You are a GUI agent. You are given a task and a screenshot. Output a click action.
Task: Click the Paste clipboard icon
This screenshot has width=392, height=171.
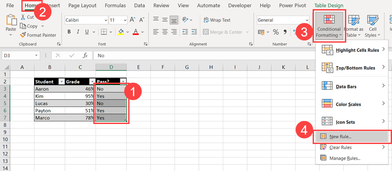(11, 20)
